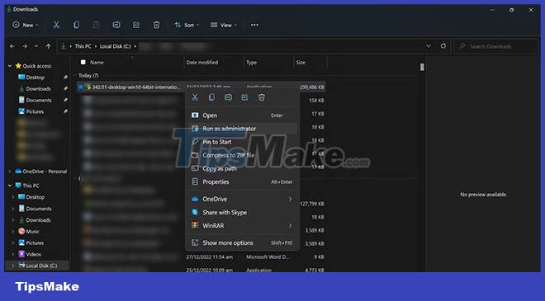
Task: Choose Copy as path
Action: click(x=242, y=169)
